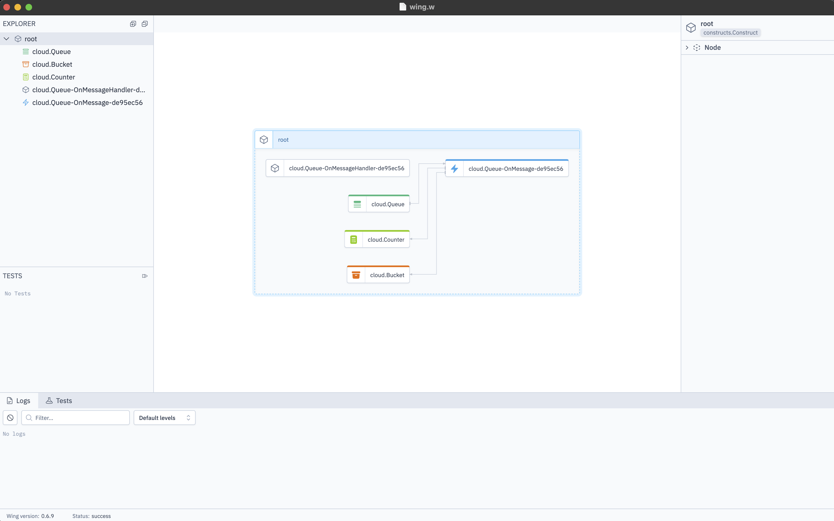The width and height of the screenshot is (834, 521).
Task: Click the orange bucket icon in the diagram
Action: tap(356, 275)
